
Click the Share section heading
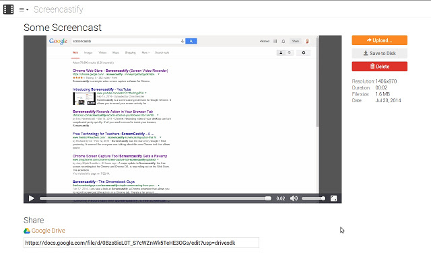34,220
